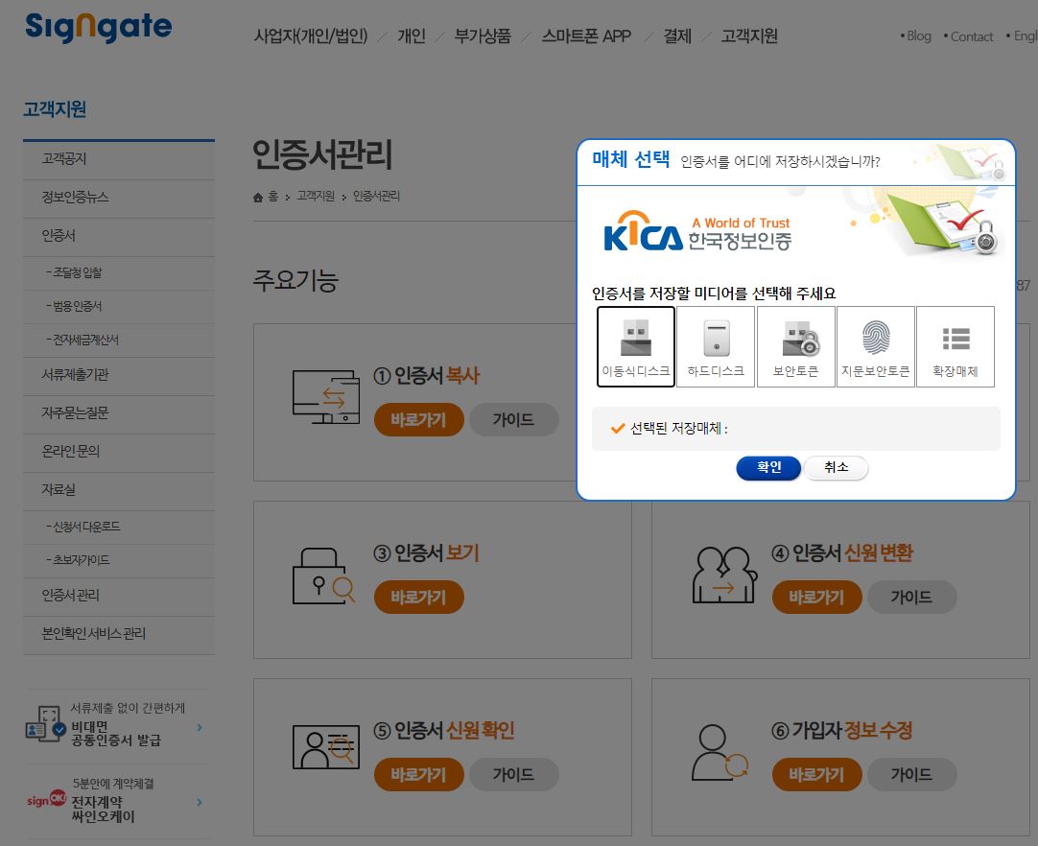The image size is (1038, 846).
Task: Open the 조달청 입찰 sidebar sub-item
Action: [119, 272]
